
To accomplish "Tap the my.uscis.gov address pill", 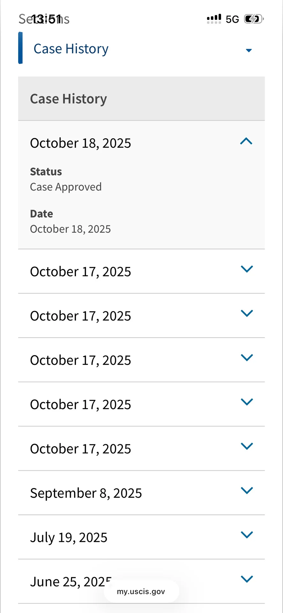I will click(141, 592).
